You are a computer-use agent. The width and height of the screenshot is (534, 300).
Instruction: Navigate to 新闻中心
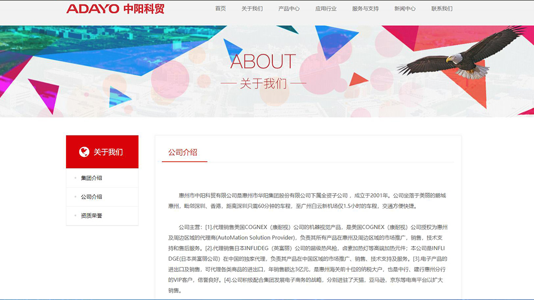[x=405, y=9]
